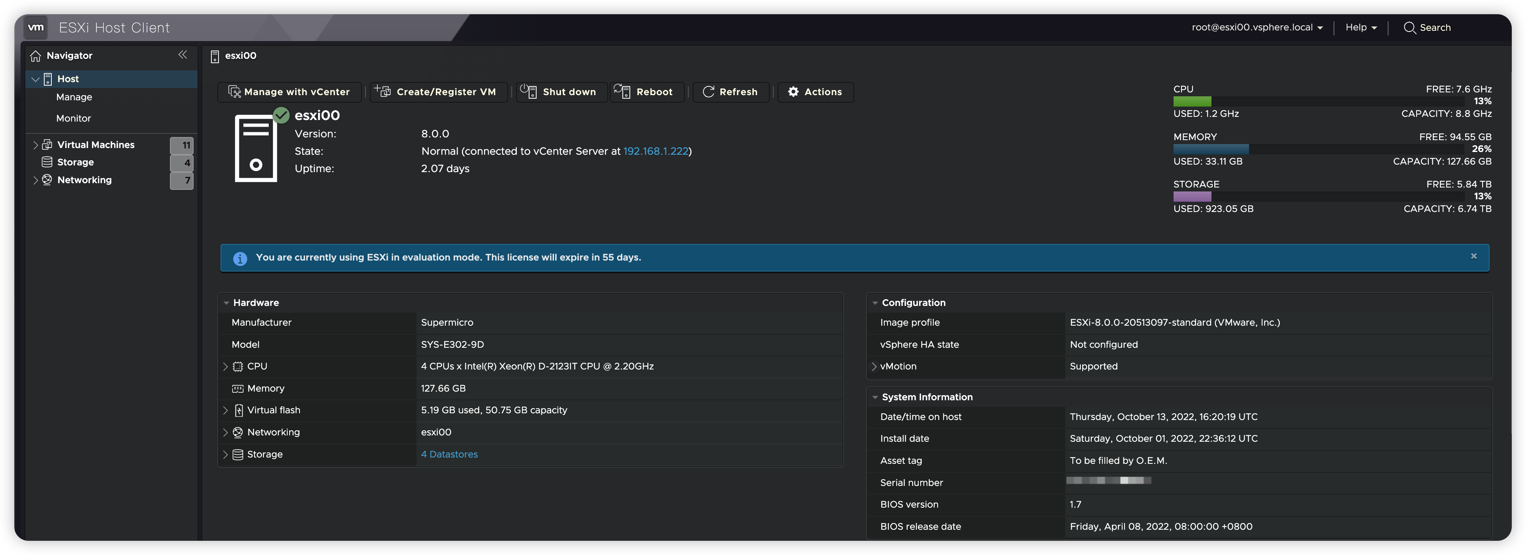
Task: Click the Navigator home icon
Action: 36,56
